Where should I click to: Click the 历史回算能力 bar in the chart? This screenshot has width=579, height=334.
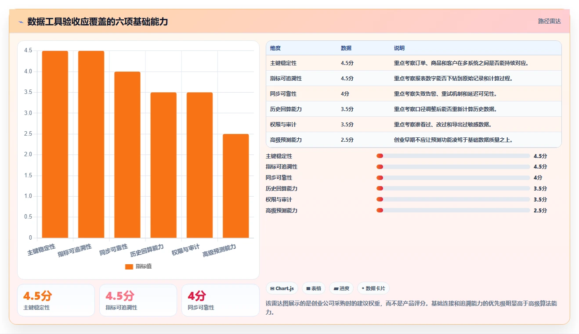point(163,165)
